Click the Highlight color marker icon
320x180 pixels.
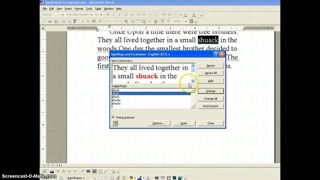(185, 14)
